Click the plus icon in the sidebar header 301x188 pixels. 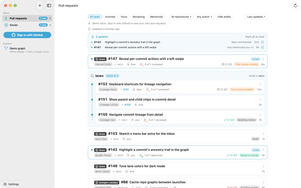(40, 6)
